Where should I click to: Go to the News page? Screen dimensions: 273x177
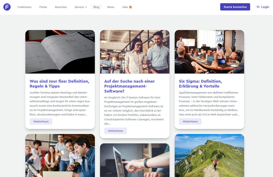point(111,7)
